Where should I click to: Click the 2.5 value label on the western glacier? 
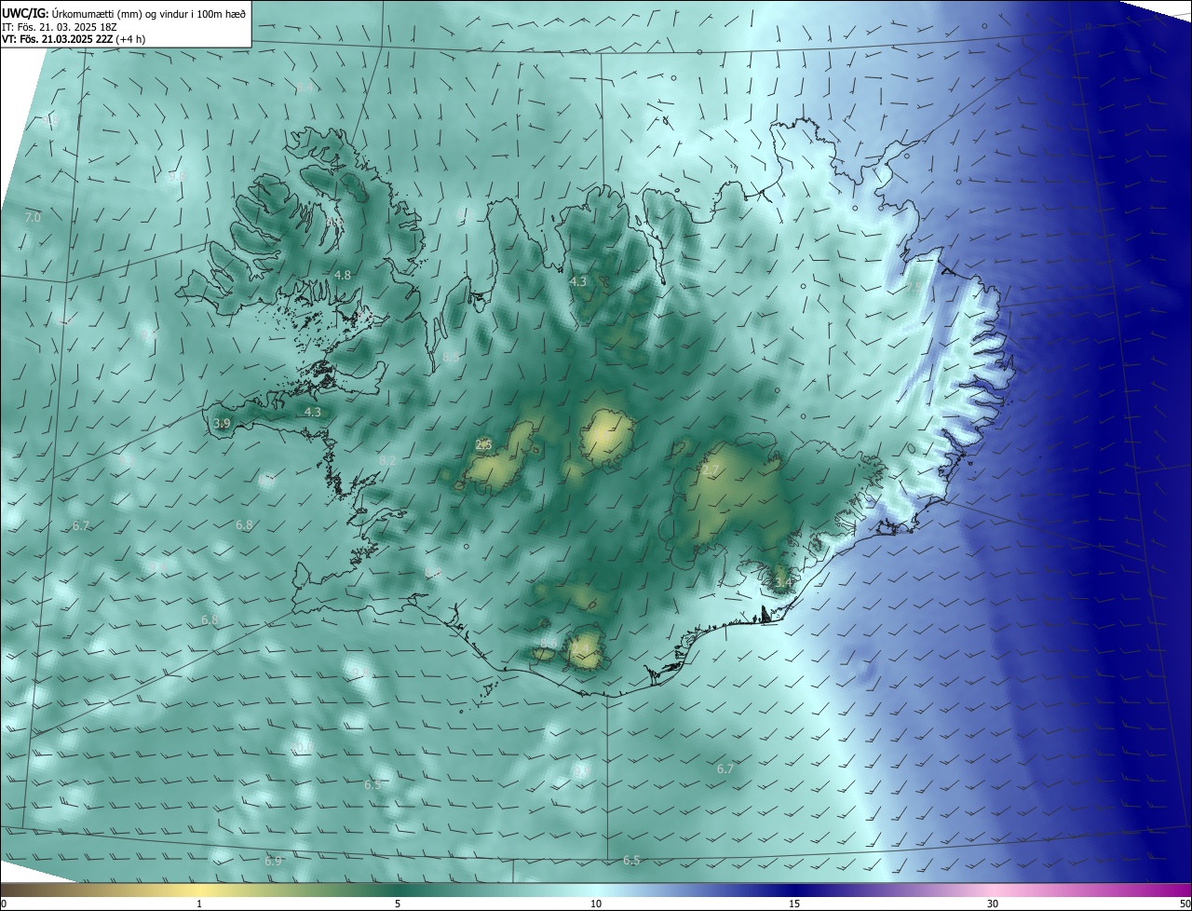[483, 445]
